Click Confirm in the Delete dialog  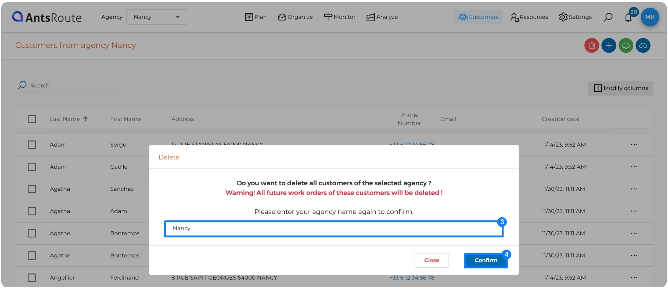(x=486, y=260)
